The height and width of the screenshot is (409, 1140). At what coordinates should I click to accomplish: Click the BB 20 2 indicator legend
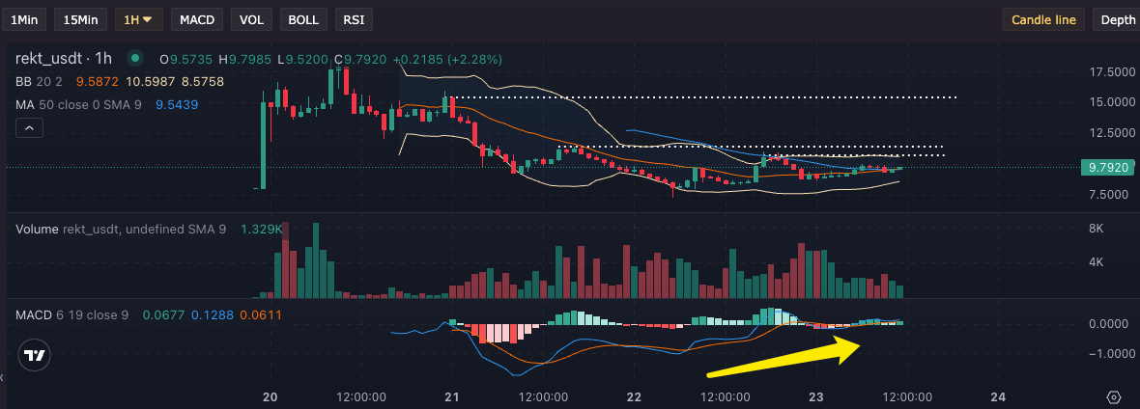(39, 82)
